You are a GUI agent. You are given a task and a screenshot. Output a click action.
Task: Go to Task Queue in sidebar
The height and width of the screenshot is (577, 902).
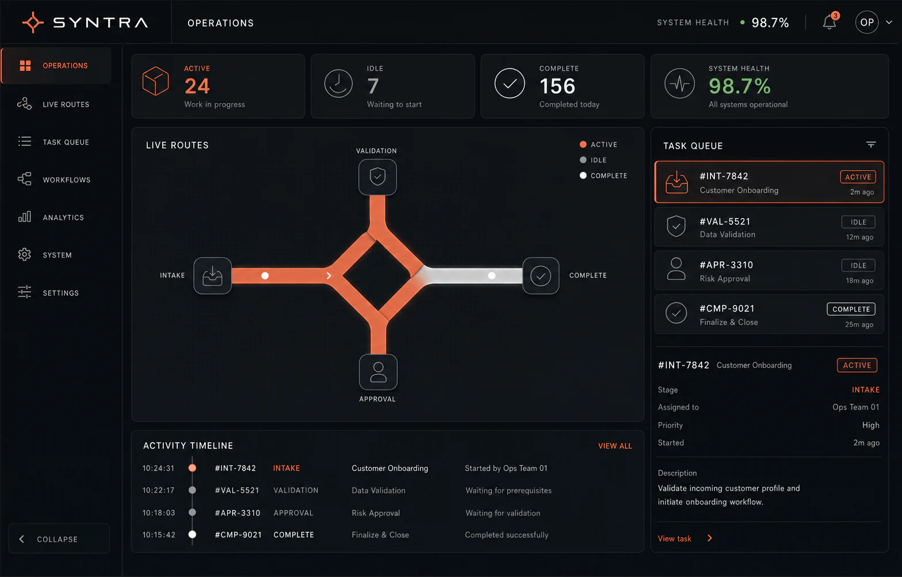(56, 142)
